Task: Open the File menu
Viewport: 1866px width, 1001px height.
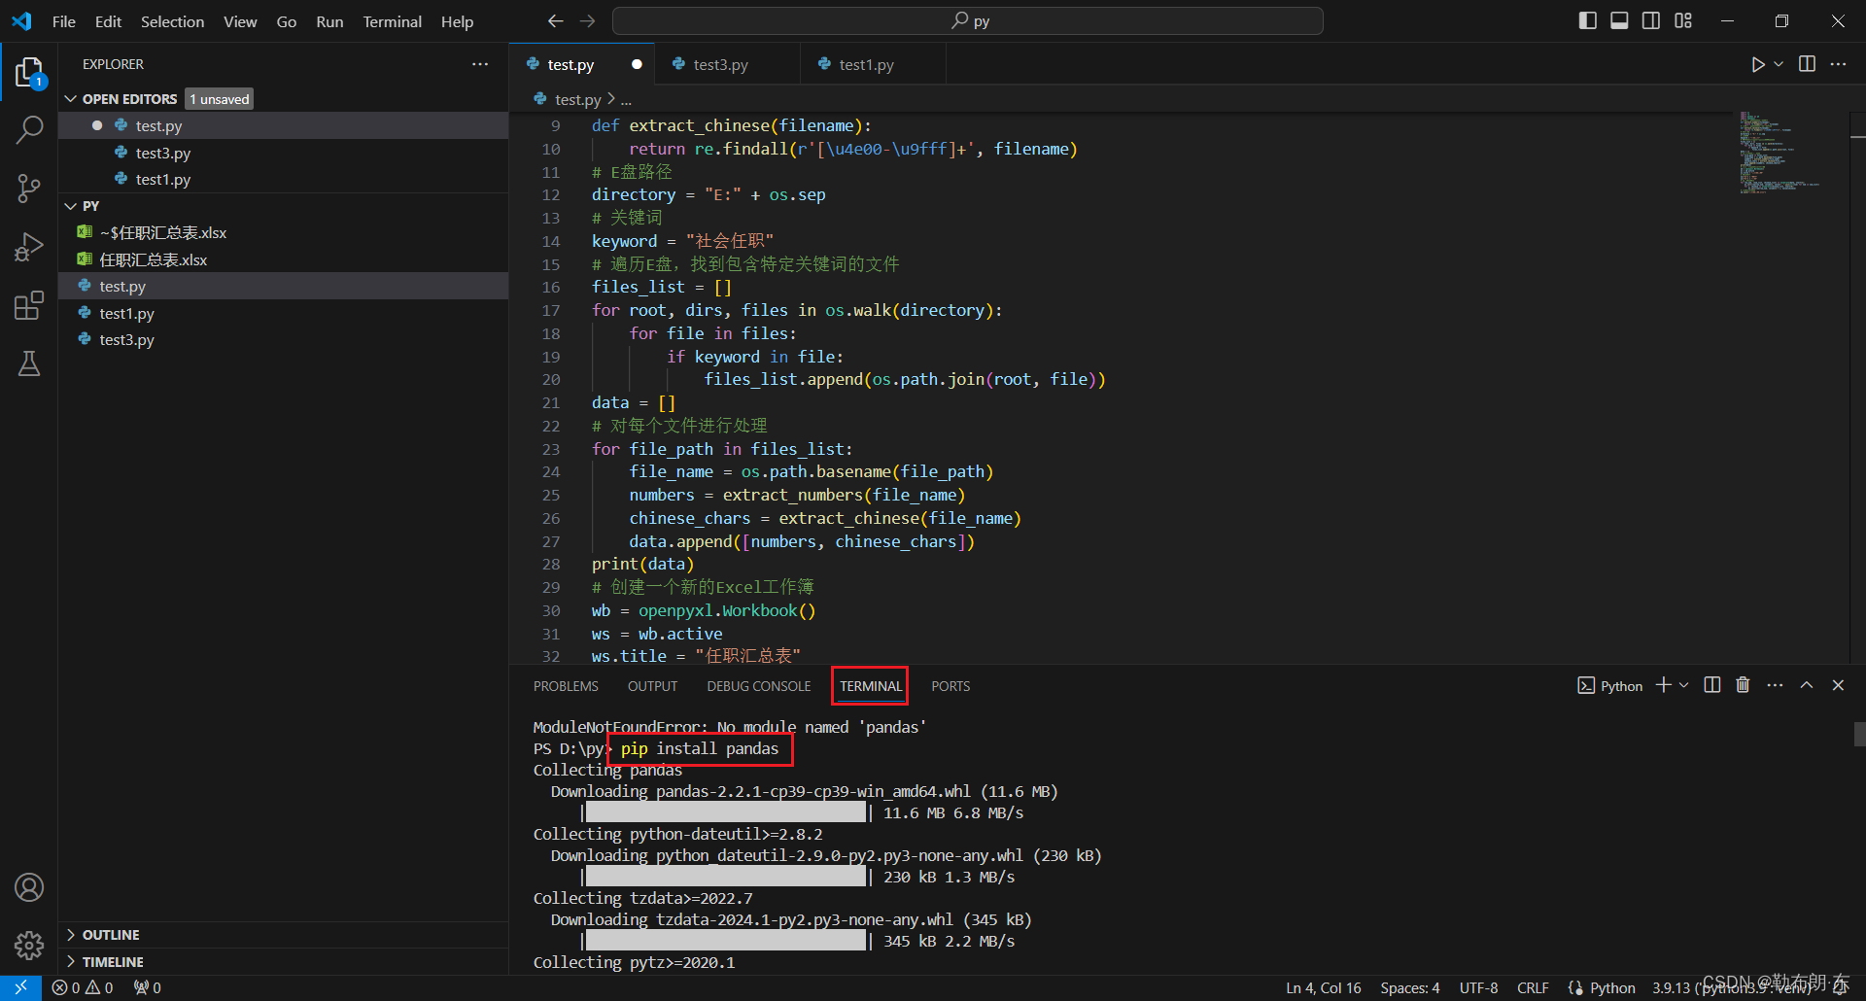Action: tap(64, 21)
